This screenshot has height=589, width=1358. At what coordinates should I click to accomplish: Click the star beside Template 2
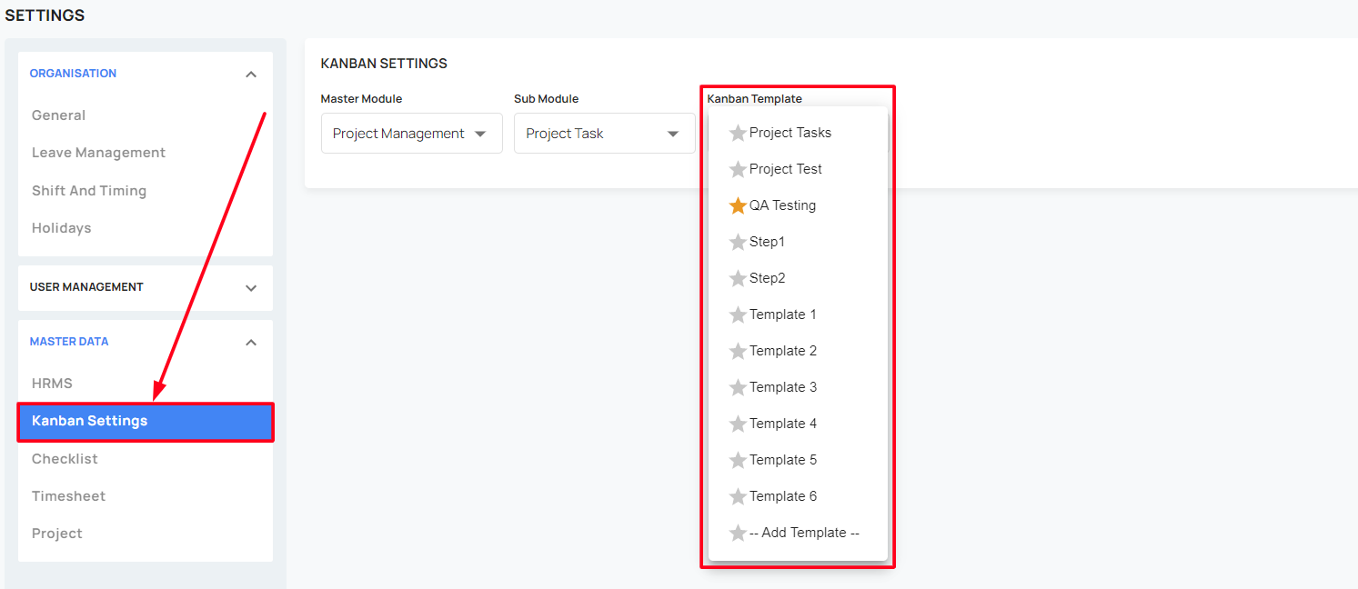[738, 351]
